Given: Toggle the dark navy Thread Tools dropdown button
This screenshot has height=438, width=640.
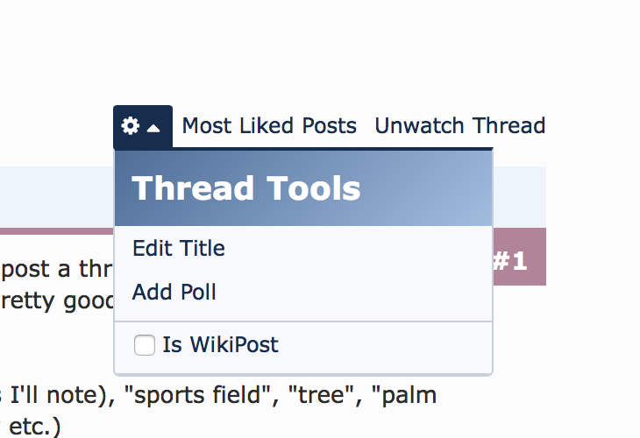Looking at the screenshot, I should tap(143, 126).
